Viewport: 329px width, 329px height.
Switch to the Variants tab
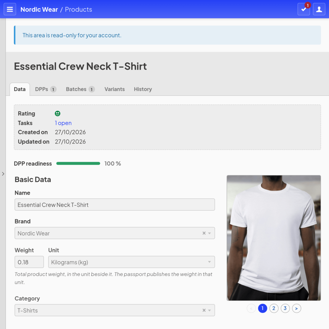coord(115,89)
